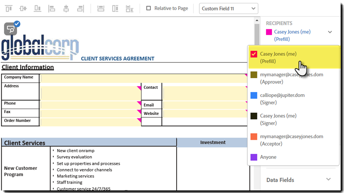Click the purple Anyone color swatch
The image size is (344, 193).
(254, 157)
